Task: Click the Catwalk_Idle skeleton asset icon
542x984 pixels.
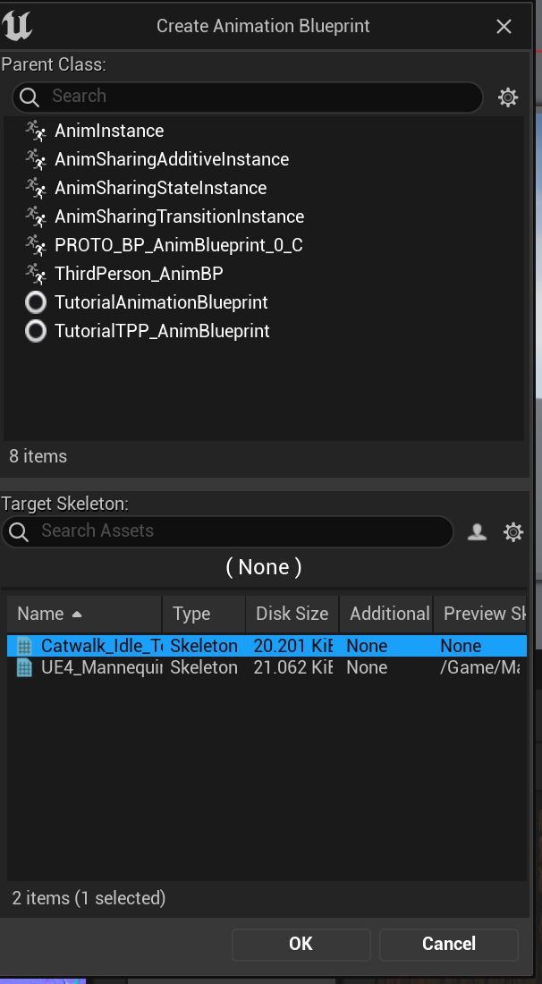Action: click(x=24, y=646)
